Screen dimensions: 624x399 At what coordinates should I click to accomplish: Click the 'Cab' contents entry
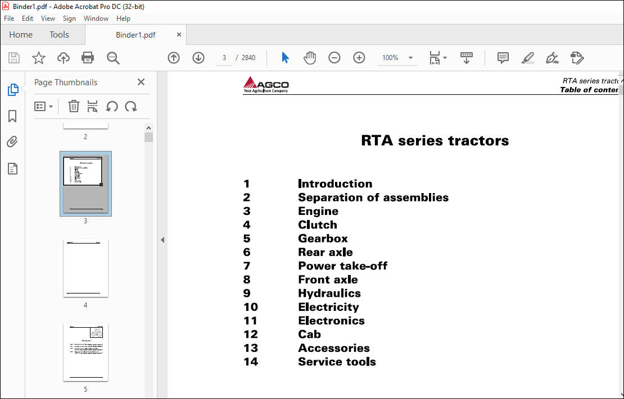tap(310, 334)
